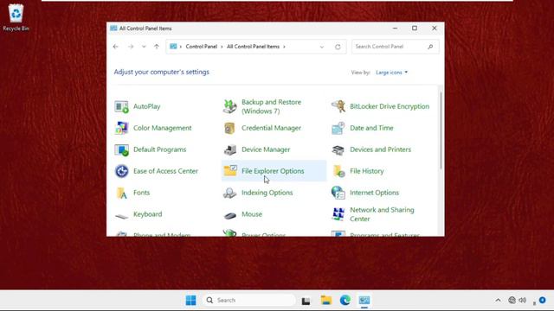The width and height of the screenshot is (554, 311).
Task: Open the Indexing Options icon
Action: [229, 193]
